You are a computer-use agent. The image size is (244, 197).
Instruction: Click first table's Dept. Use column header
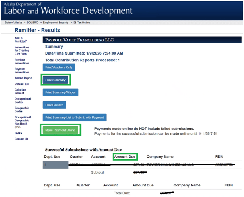52,157
